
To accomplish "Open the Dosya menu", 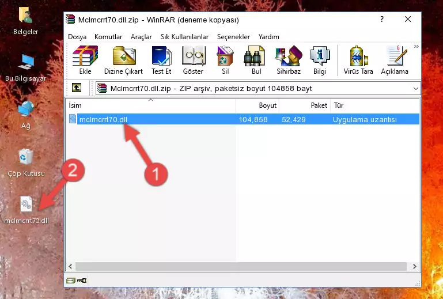I will click(77, 37).
